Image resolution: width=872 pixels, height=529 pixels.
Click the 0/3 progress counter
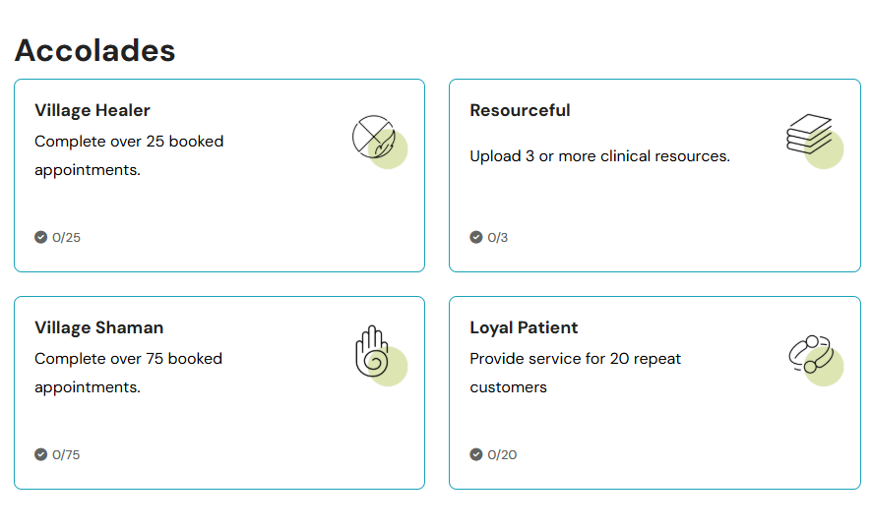498,237
